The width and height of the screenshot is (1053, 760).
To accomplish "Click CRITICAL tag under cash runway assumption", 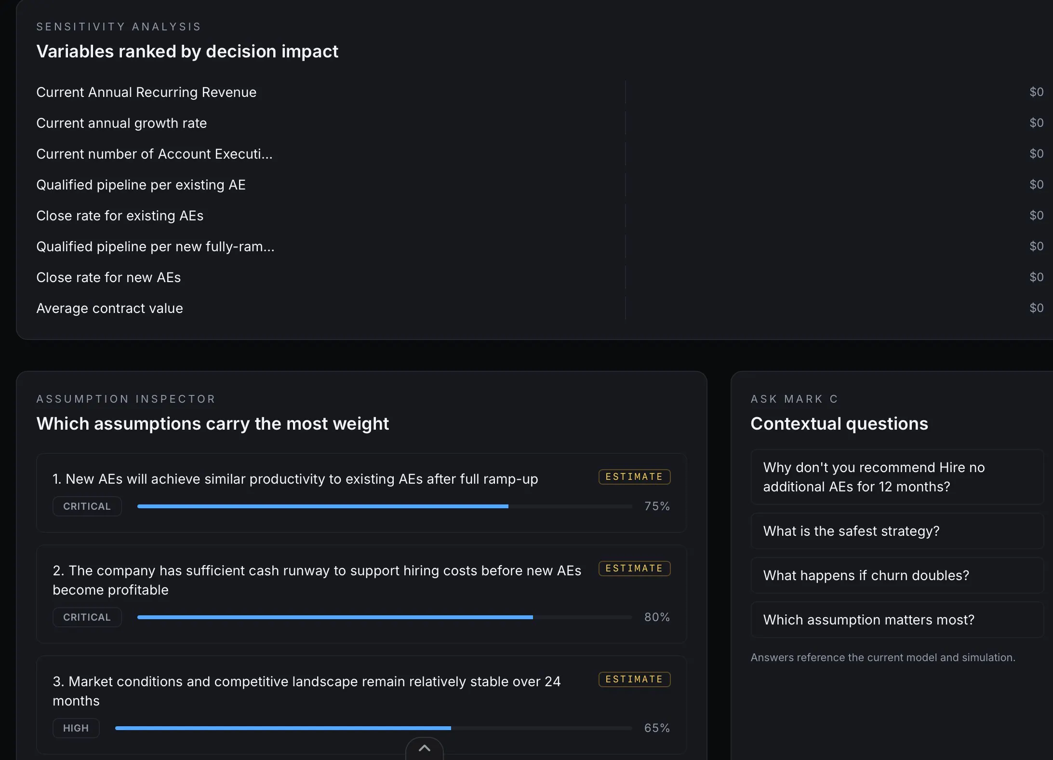I will tap(87, 617).
